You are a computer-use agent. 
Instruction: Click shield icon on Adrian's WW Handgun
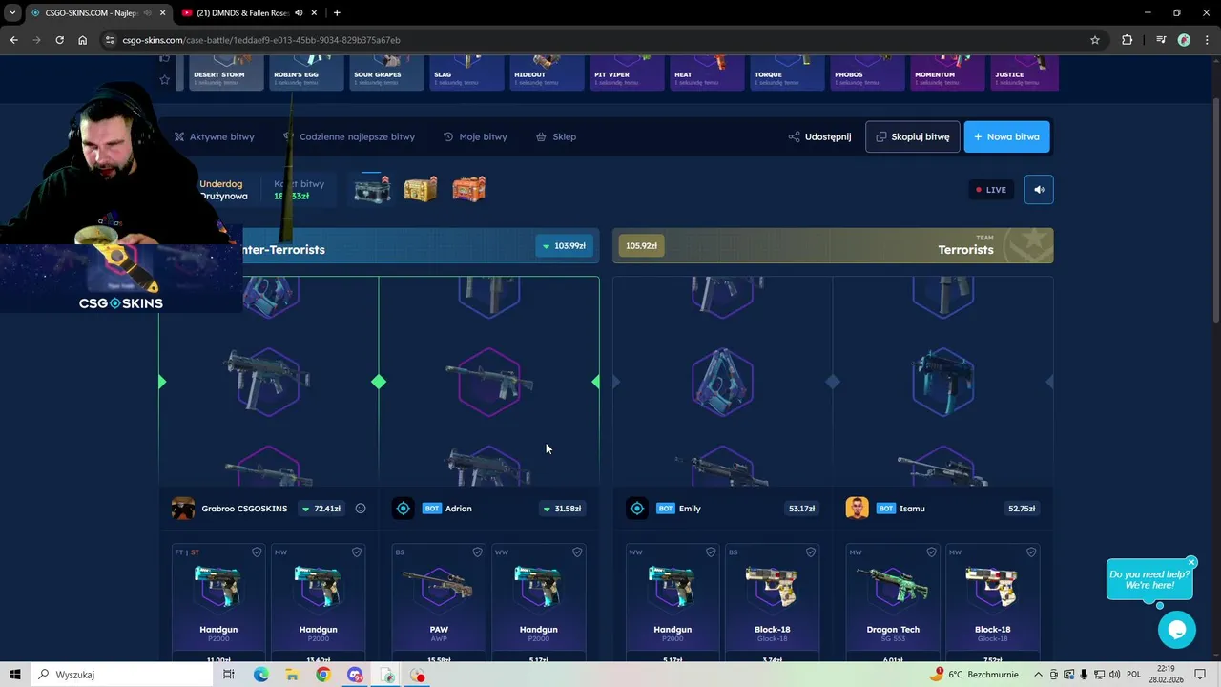point(577,552)
